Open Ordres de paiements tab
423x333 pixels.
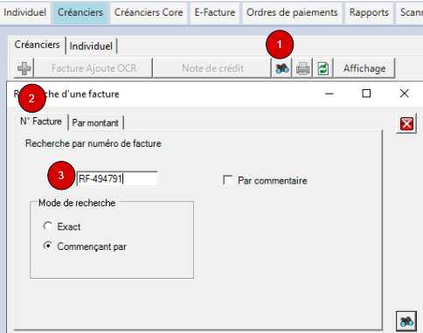coord(292,12)
